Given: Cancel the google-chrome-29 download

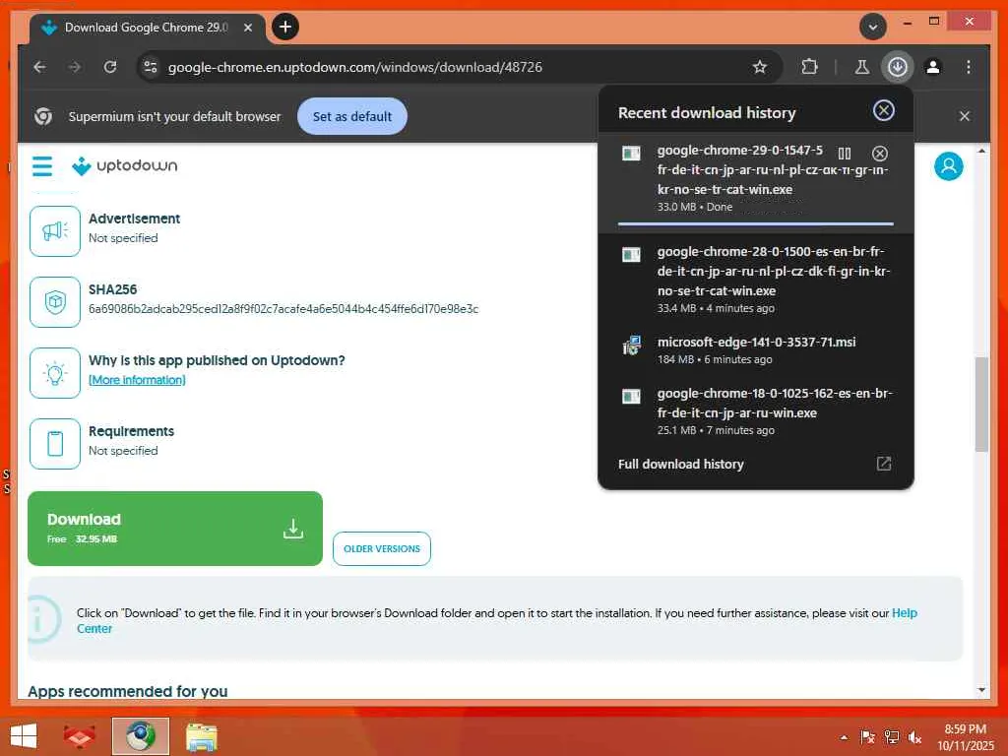Looking at the screenshot, I should pyautogui.click(x=879, y=153).
